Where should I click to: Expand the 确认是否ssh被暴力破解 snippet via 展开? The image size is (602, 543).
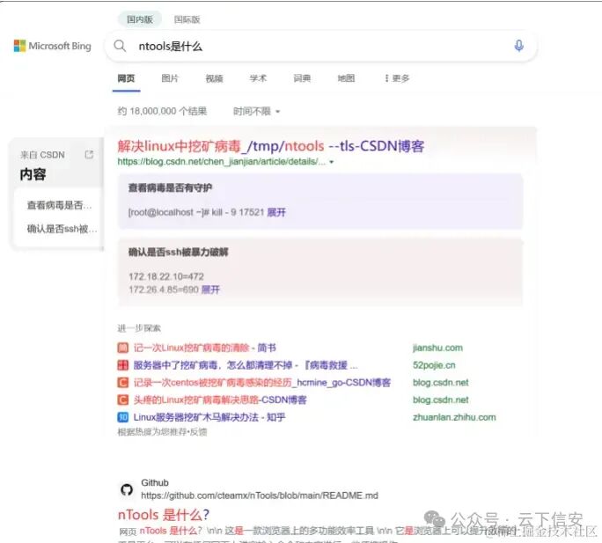point(210,290)
